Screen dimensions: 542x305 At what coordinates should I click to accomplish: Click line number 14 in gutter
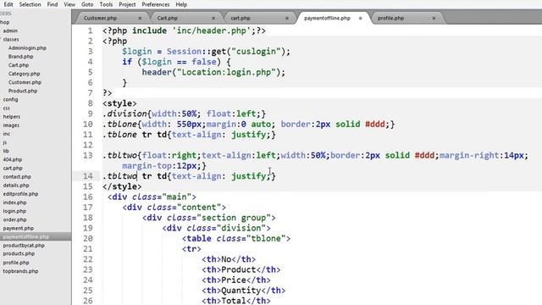pyautogui.click(x=88, y=176)
